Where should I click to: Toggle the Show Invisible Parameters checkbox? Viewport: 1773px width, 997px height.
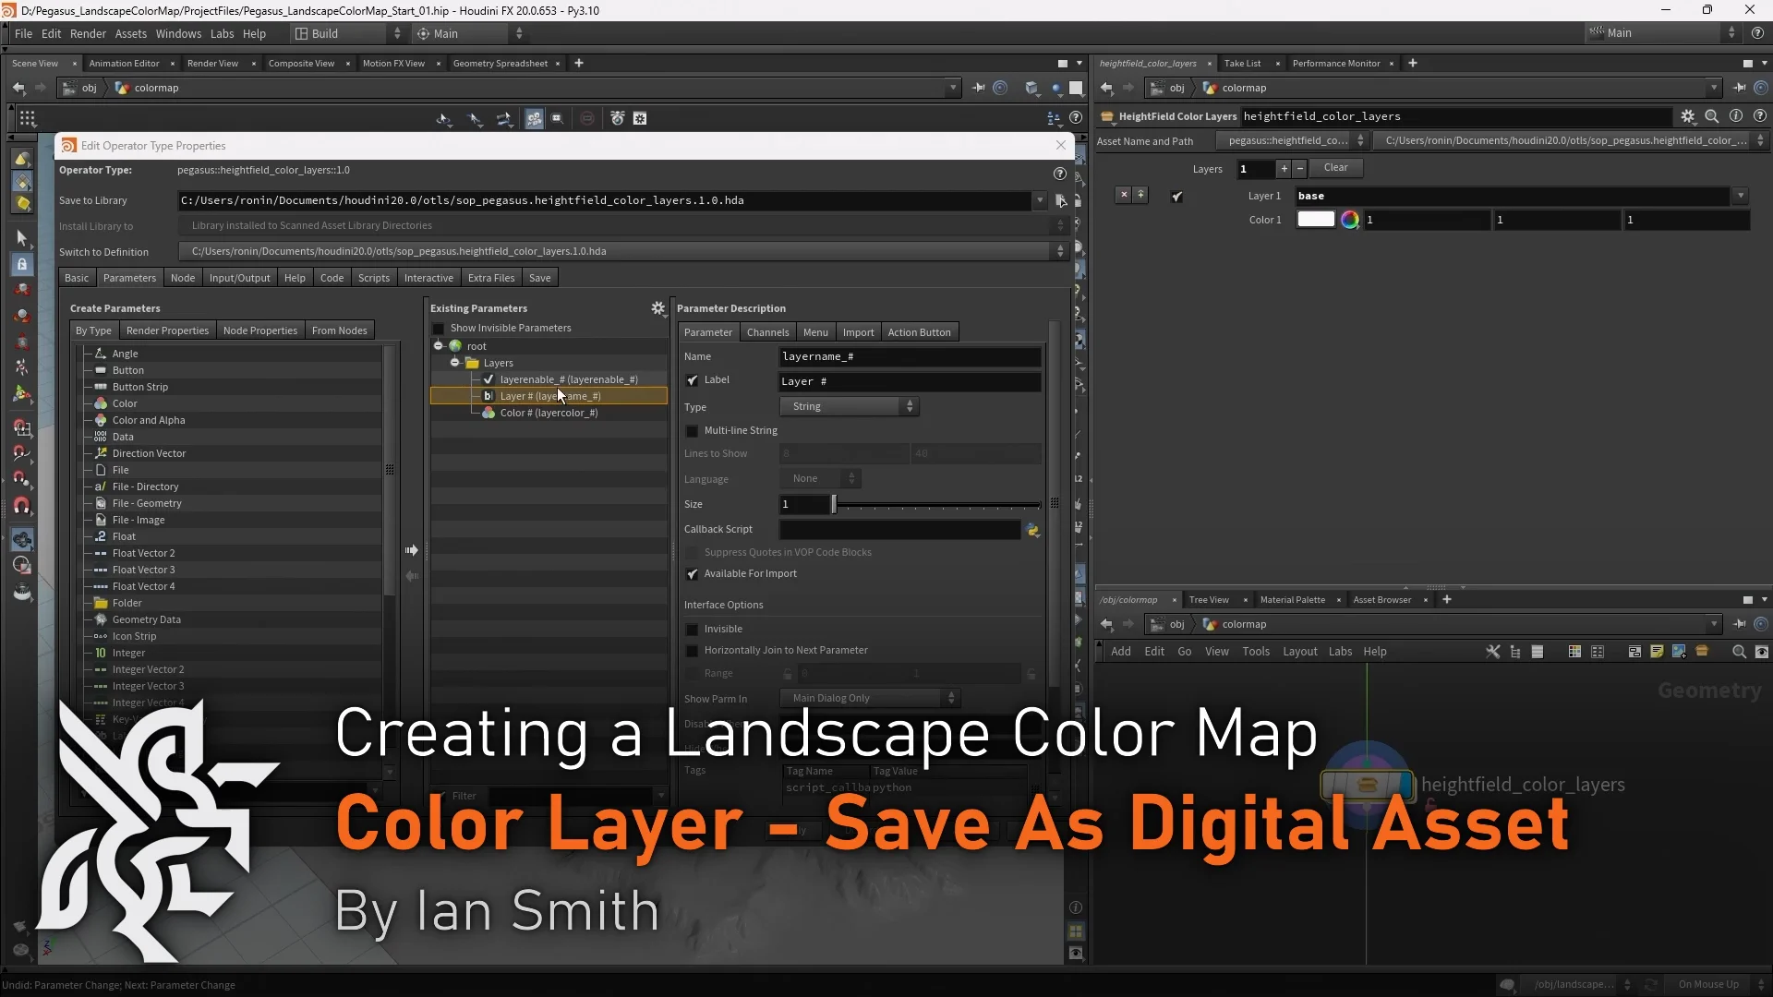click(437, 328)
